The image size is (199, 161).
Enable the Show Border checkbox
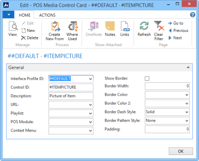(147, 78)
